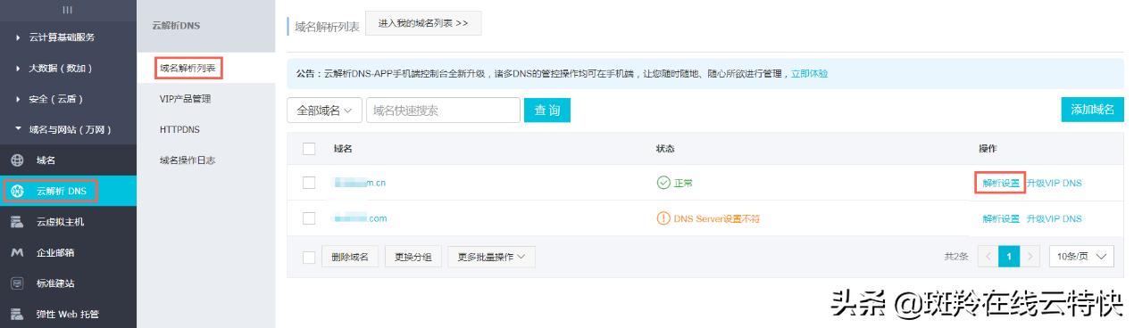Click the 标准建站 icon in sidebar
This screenshot has height=328, width=1134.
16,283
